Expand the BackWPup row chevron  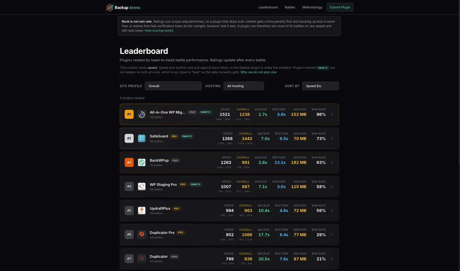332,162
